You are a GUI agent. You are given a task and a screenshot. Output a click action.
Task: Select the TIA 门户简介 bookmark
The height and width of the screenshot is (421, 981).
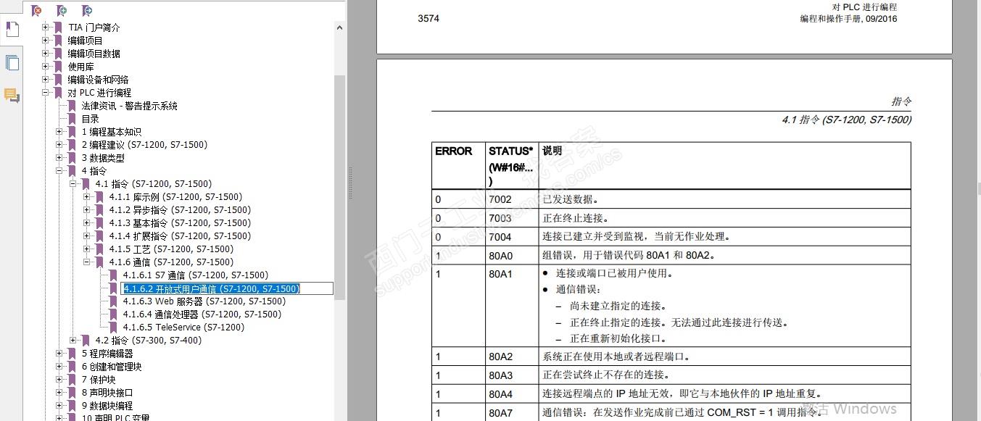(x=94, y=28)
